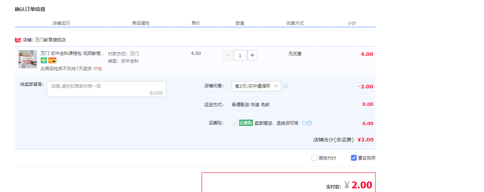The width and height of the screenshot is (484, 192).
Task: Click the text 类型: 初中全科
Action: (x=123, y=61)
